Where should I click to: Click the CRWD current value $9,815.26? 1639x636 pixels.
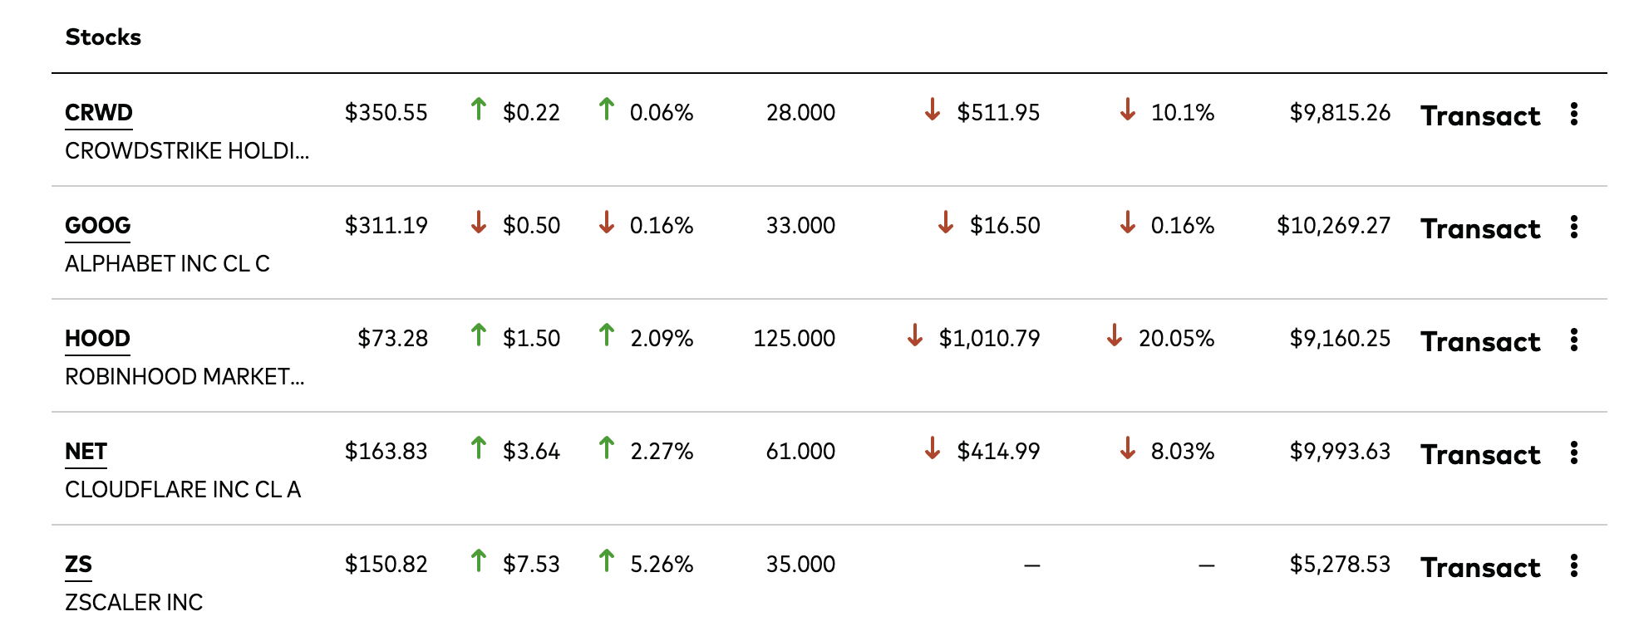pyautogui.click(x=1340, y=113)
